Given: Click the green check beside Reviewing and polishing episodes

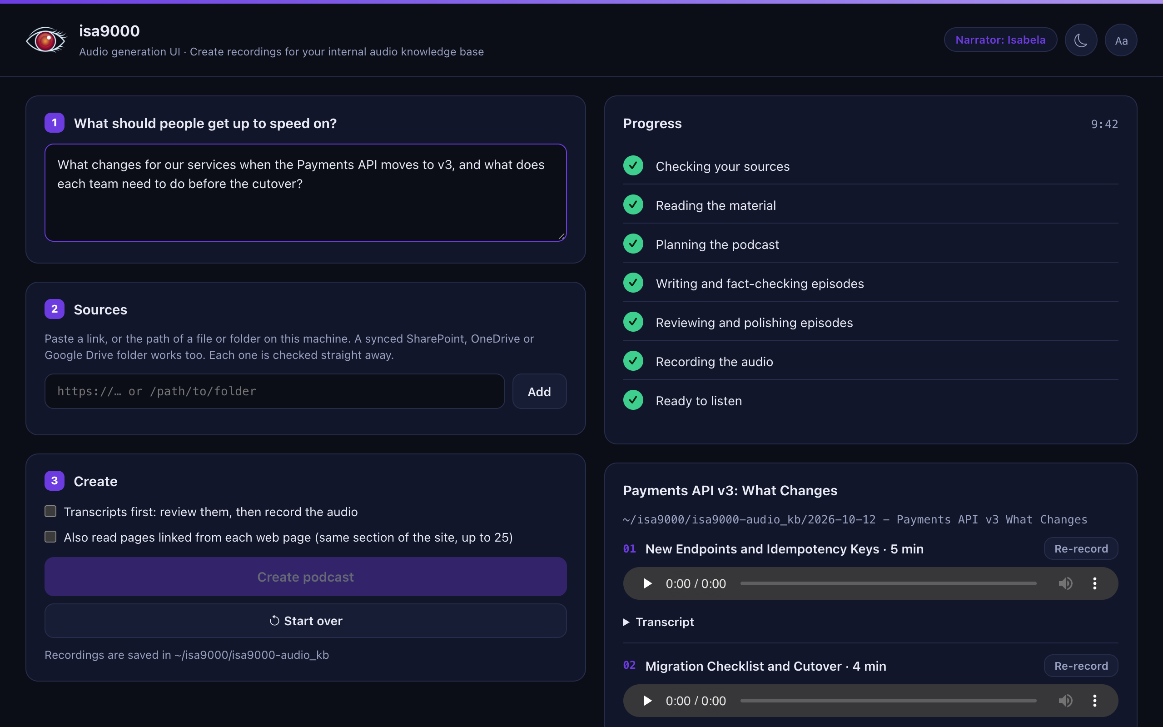Looking at the screenshot, I should point(633,322).
